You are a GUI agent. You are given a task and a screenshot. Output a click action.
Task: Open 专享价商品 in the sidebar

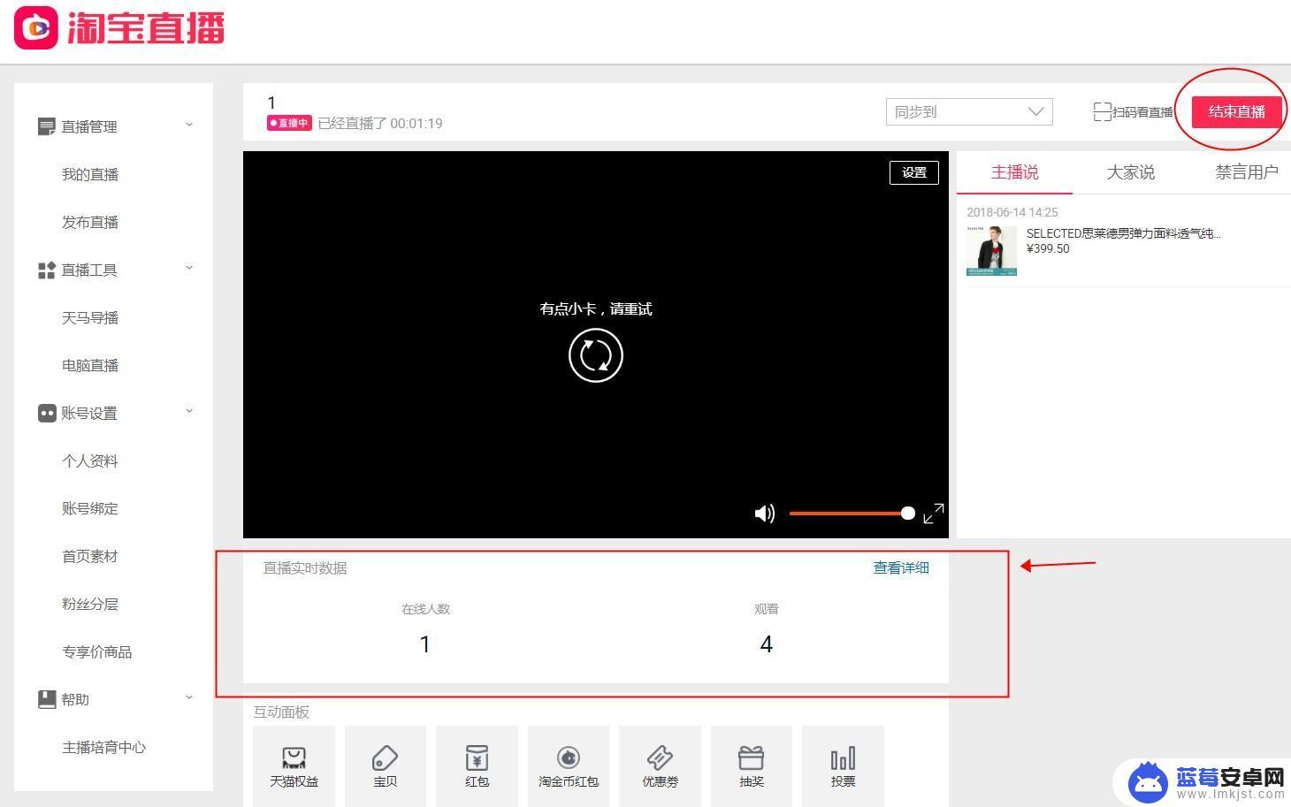97,652
